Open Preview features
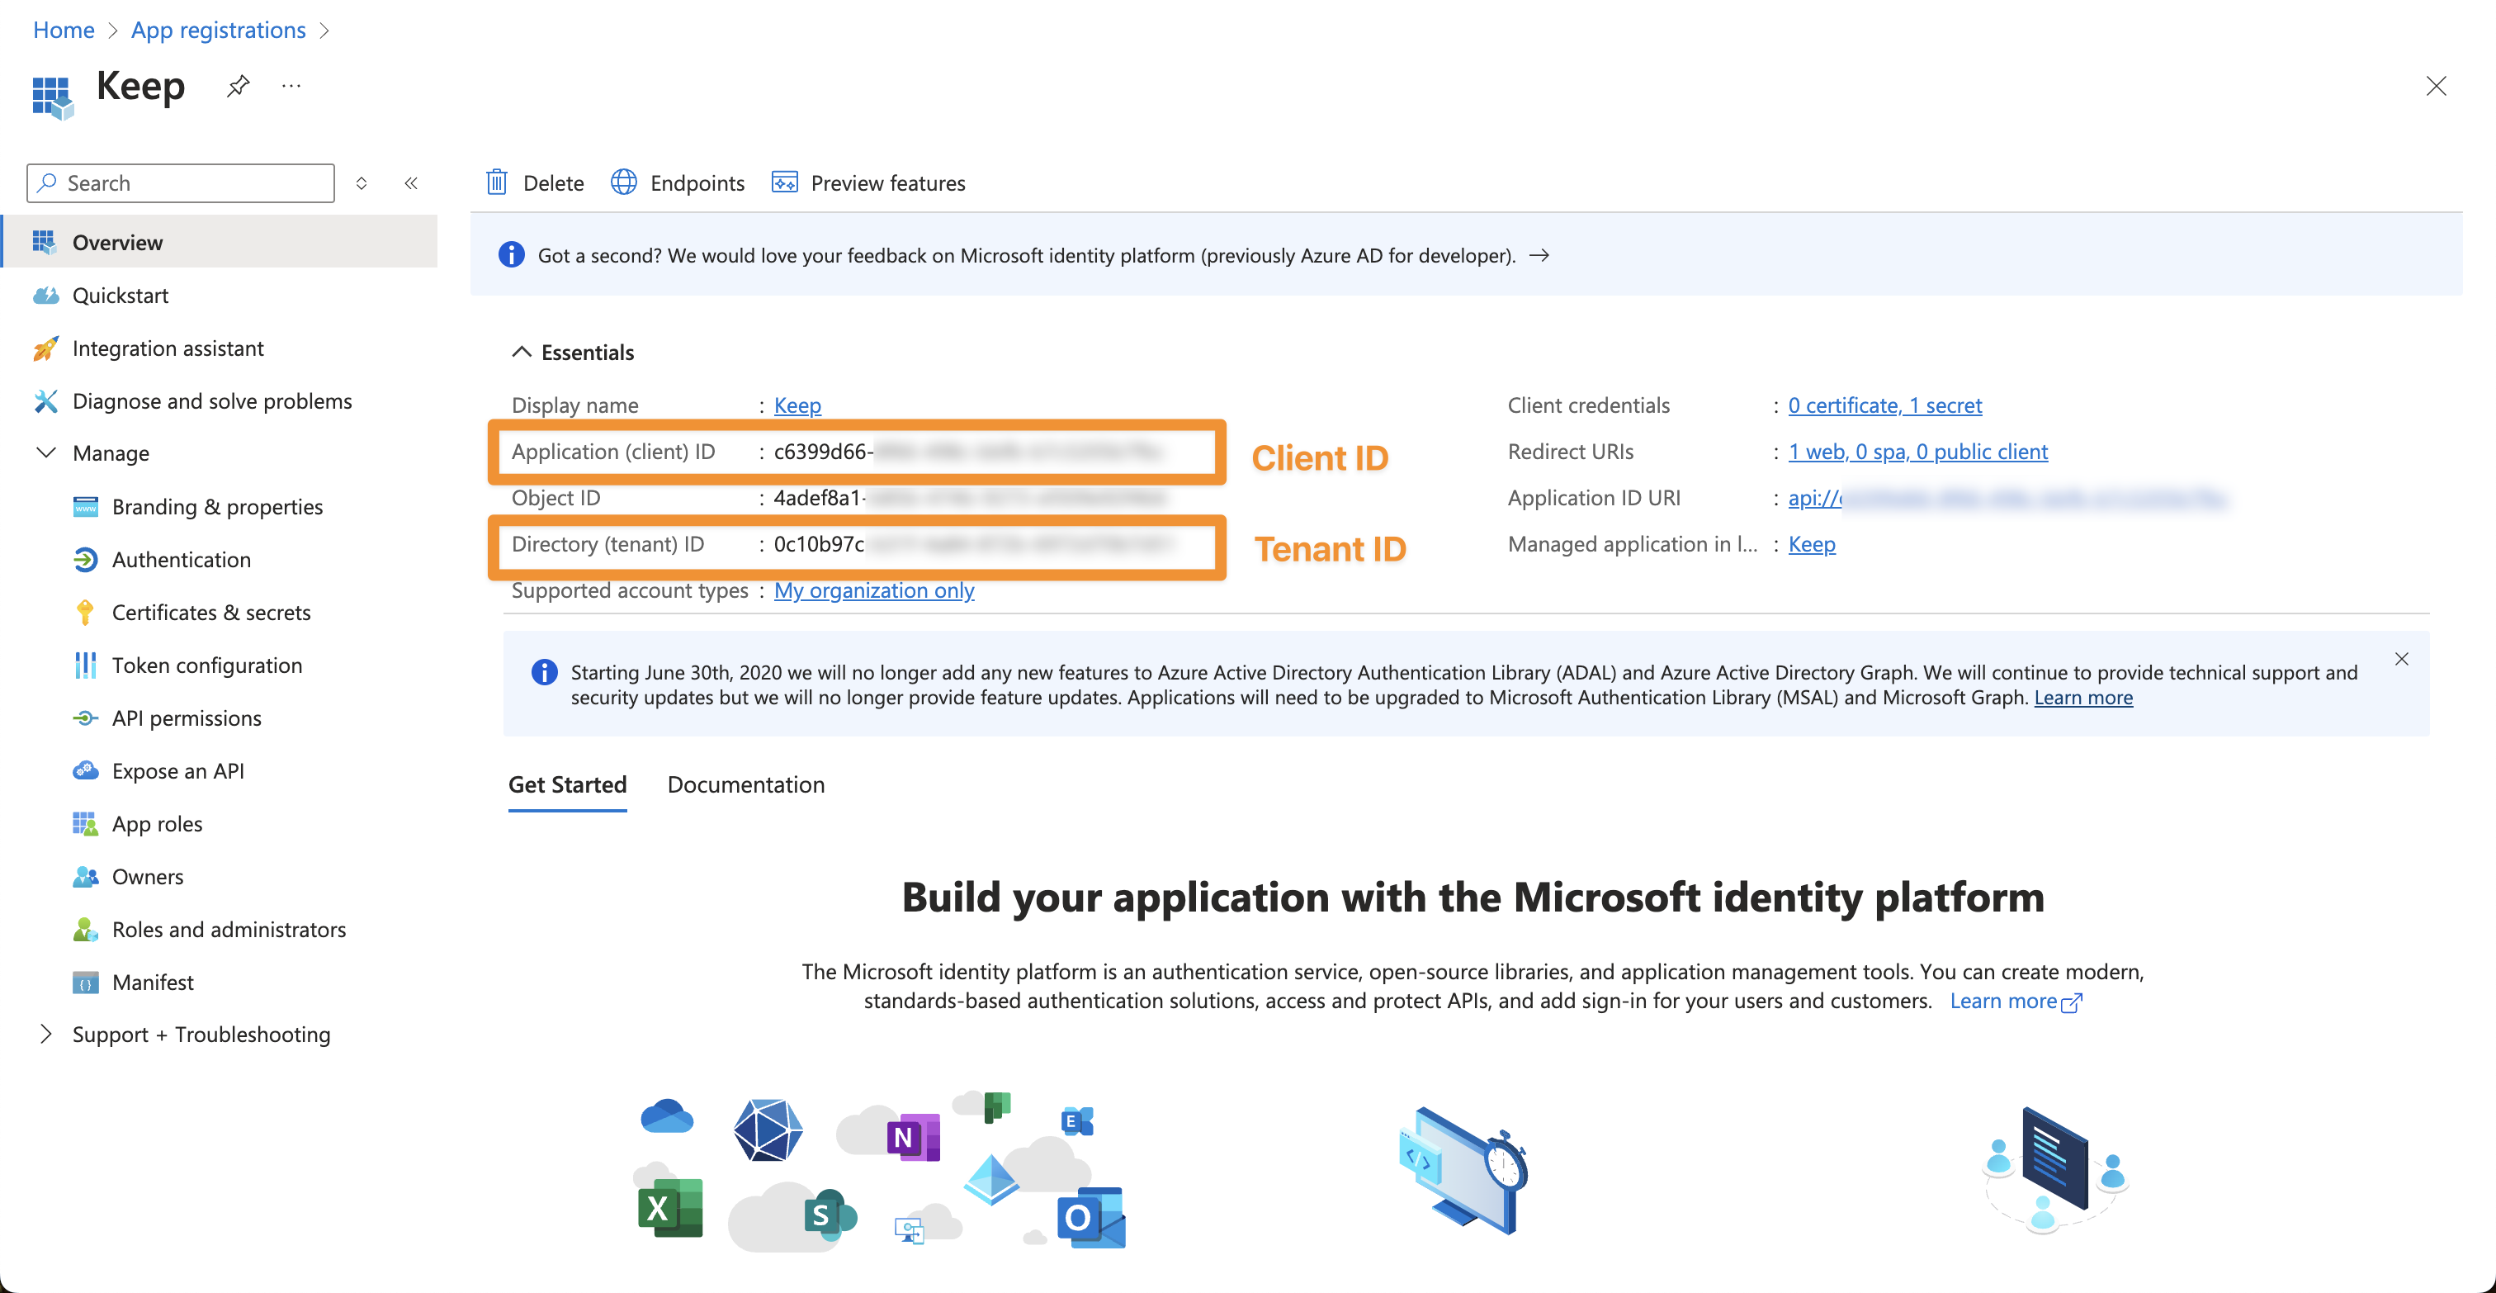 868,182
